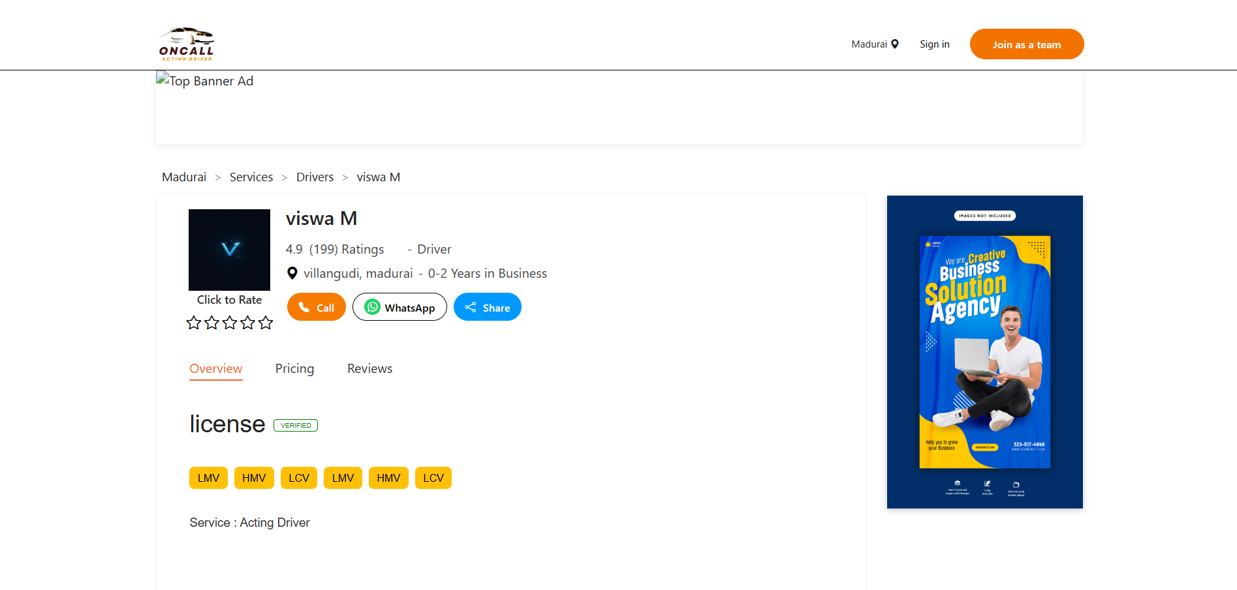Go to Drivers in the breadcrumb

[x=315, y=177]
